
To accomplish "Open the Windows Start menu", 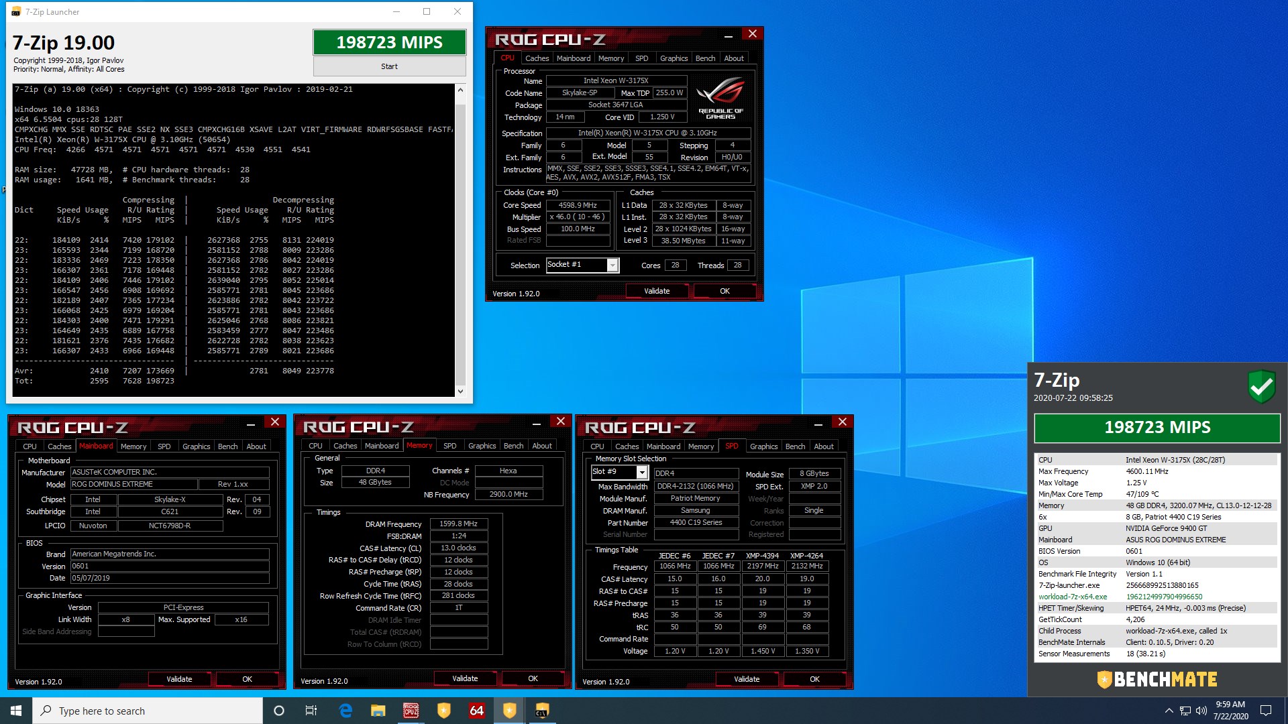I will coord(16,711).
